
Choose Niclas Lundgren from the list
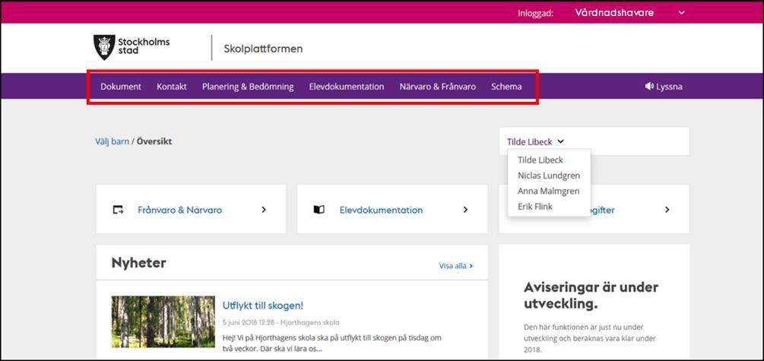[549, 176]
